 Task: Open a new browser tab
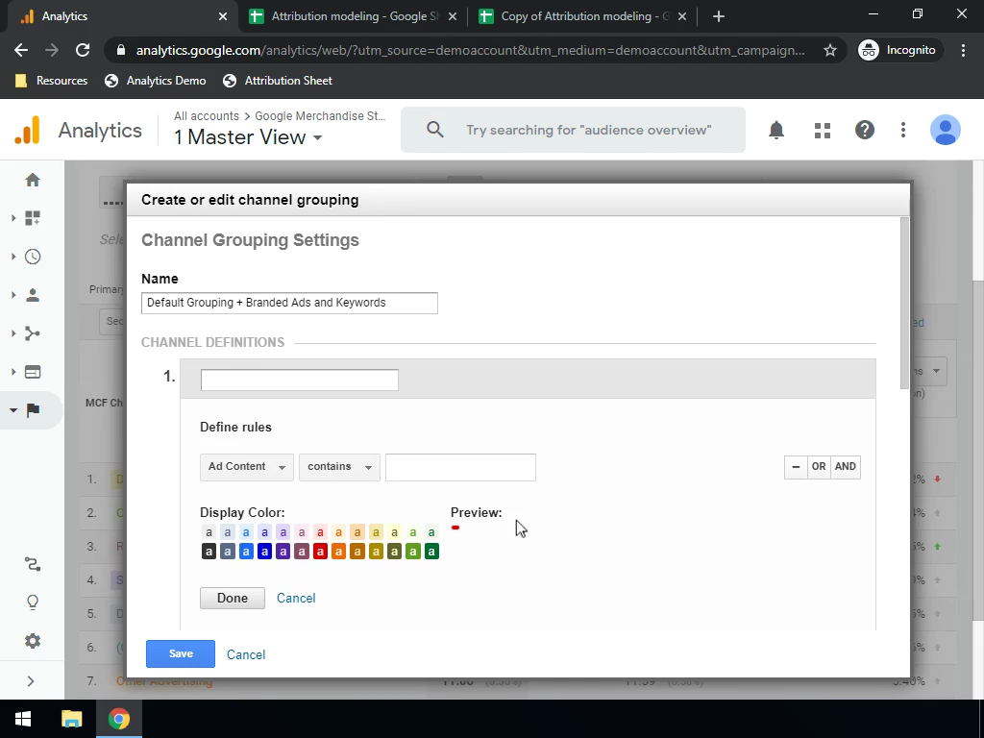(719, 16)
